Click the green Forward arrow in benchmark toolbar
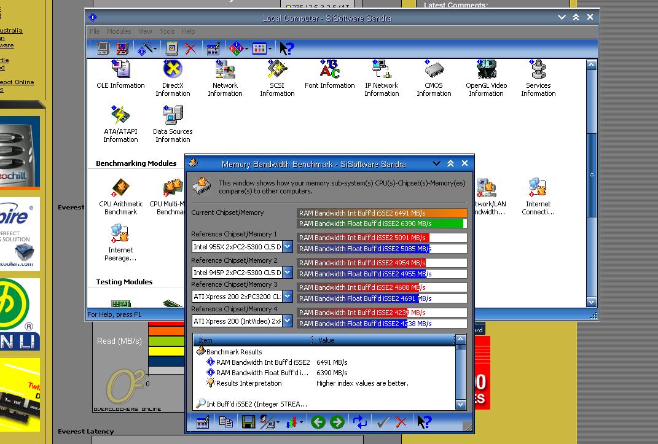The image size is (658, 444). pos(337,422)
